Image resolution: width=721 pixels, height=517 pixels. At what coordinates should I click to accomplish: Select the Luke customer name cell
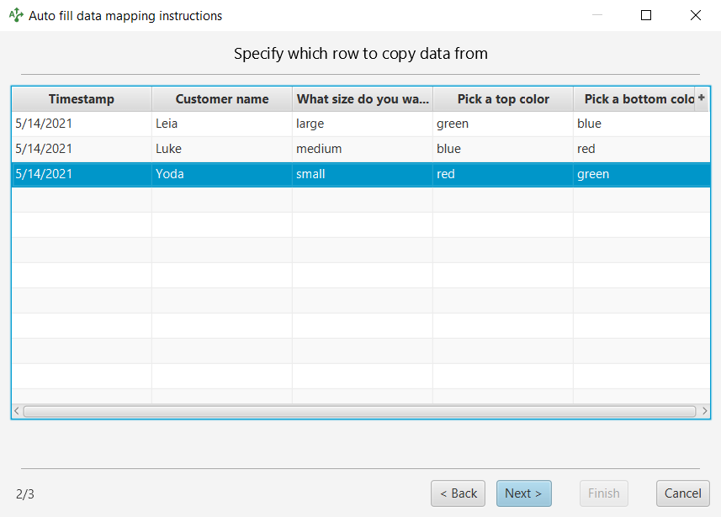(x=222, y=149)
